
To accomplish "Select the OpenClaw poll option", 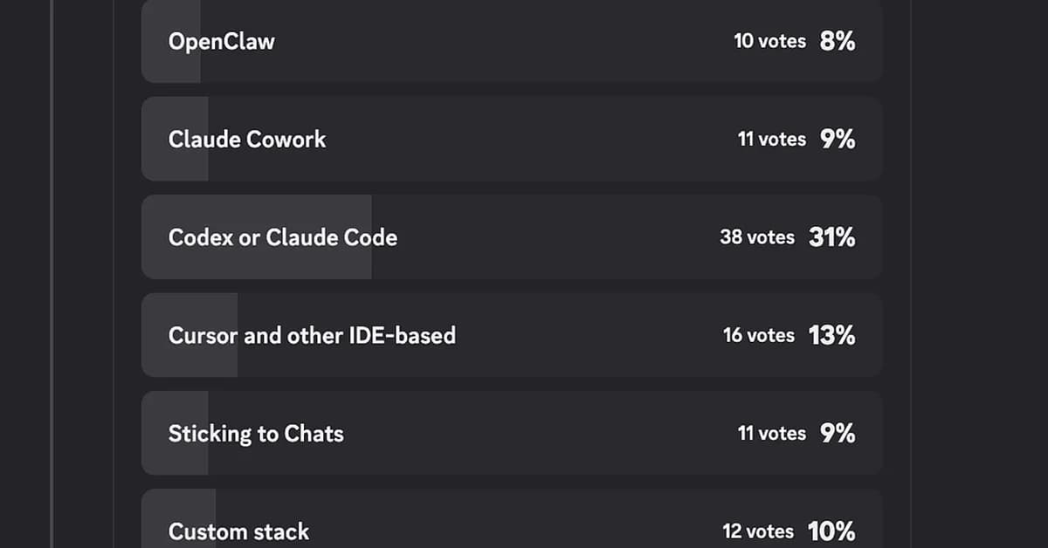I will [221, 41].
